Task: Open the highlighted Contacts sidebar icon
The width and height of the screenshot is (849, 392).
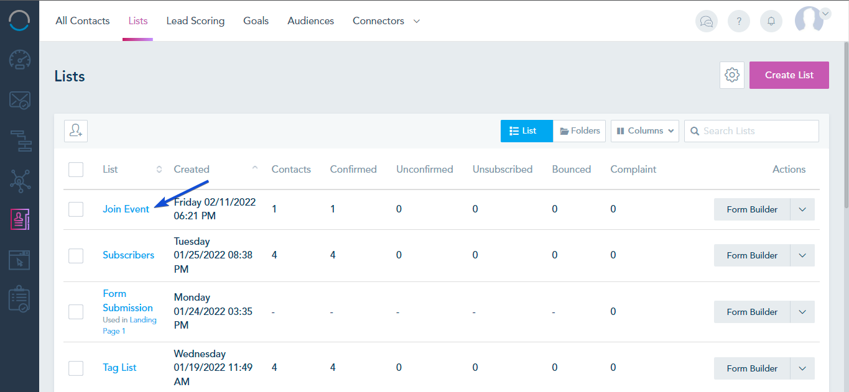Action: (19, 220)
